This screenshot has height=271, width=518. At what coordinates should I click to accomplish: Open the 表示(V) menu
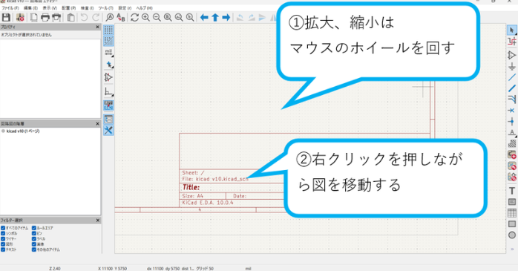[x=50, y=8]
